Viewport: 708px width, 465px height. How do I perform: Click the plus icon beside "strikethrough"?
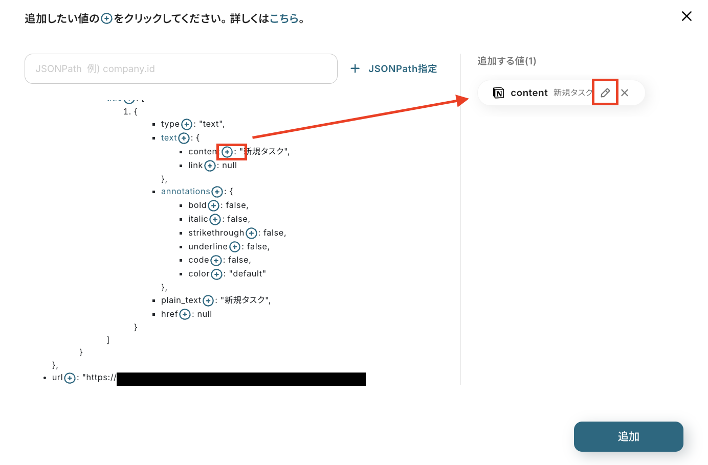point(251,234)
